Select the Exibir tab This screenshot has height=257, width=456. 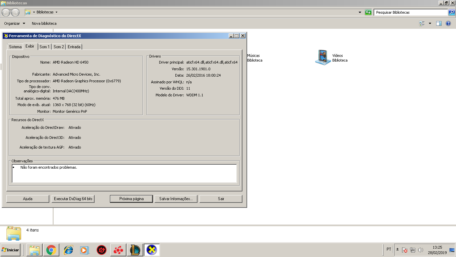pyautogui.click(x=30, y=46)
